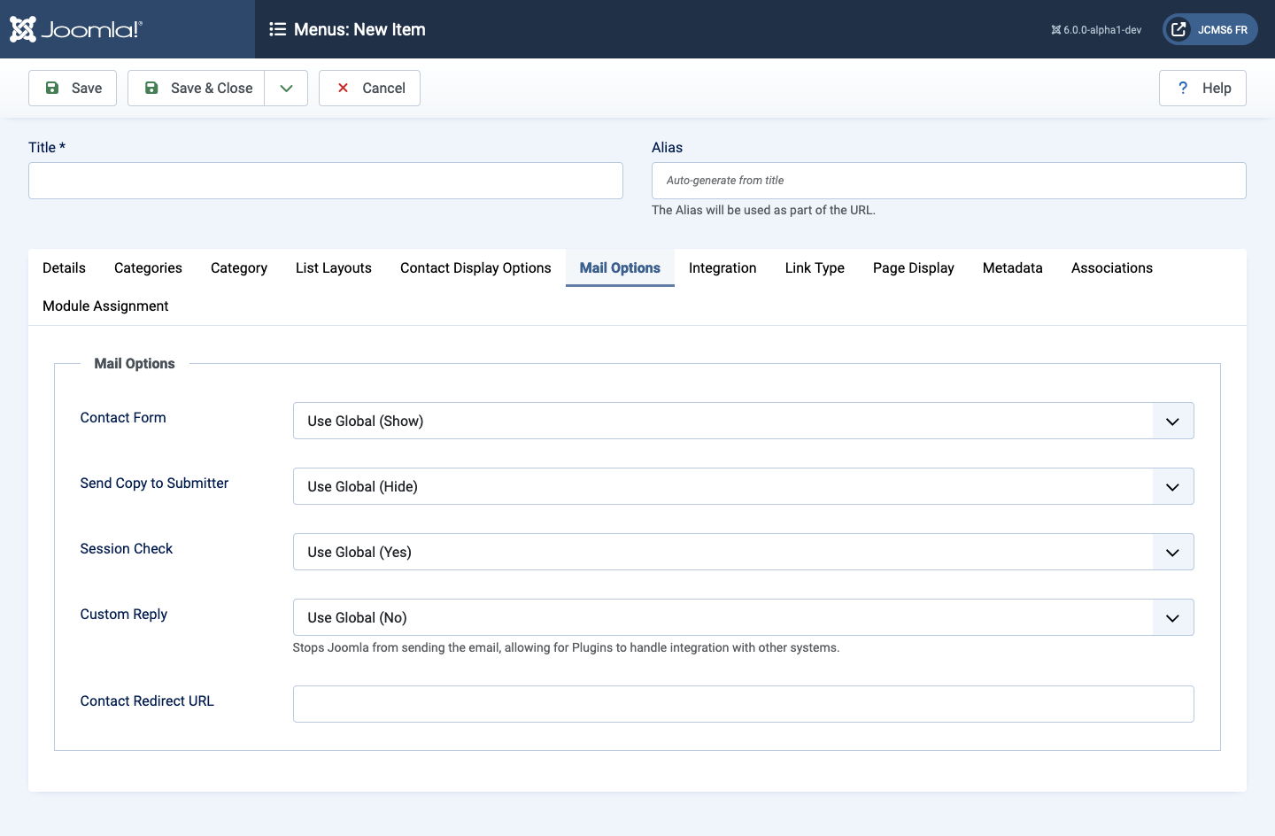Click the Send Copy to Submitter label
The width and height of the screenshot is (1275, 836).
click(154, 483)
